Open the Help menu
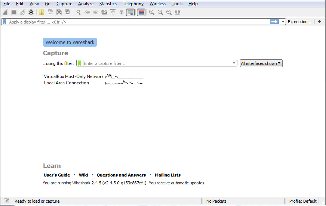Image resolution: width=326 pixels, height=206 pixels. (193, 4)
